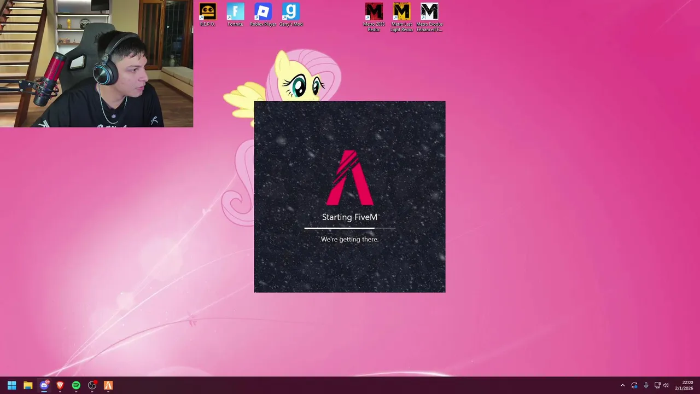Image resolution: width=700 pixels, height=394 pixels.
Task: Show hidden system tray icons
Action: 622,385
